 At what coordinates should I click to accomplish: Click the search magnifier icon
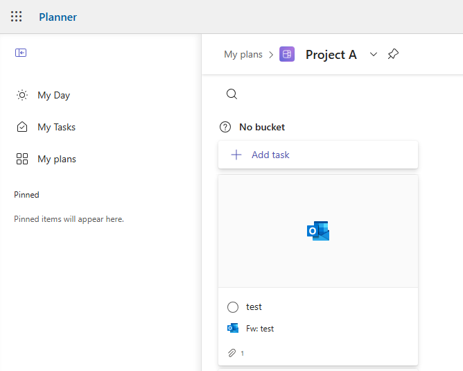[x=232, y=94]
